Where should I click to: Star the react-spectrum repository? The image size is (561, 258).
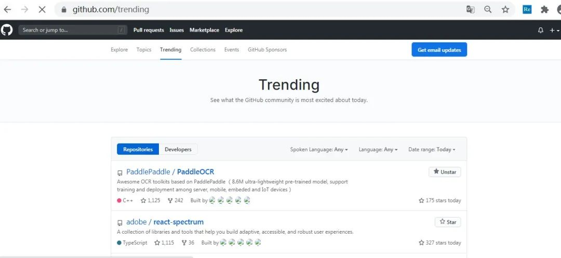448,222
